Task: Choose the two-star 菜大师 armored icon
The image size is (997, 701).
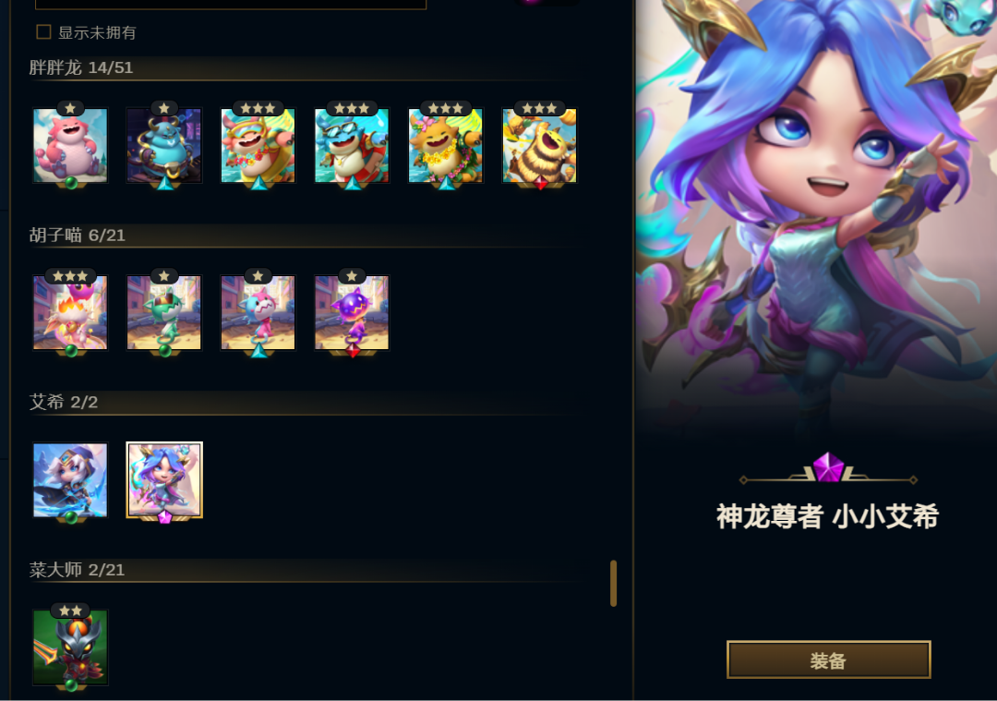Action: [x=70, y=647]
